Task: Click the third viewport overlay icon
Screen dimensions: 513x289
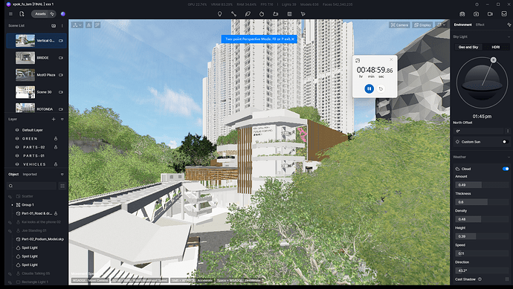Action: point(97,25)
